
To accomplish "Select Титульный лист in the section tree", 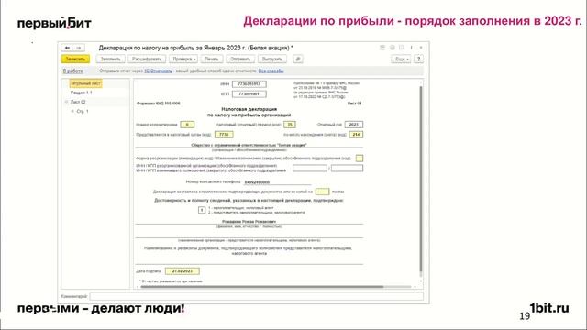I will (85, 83).
